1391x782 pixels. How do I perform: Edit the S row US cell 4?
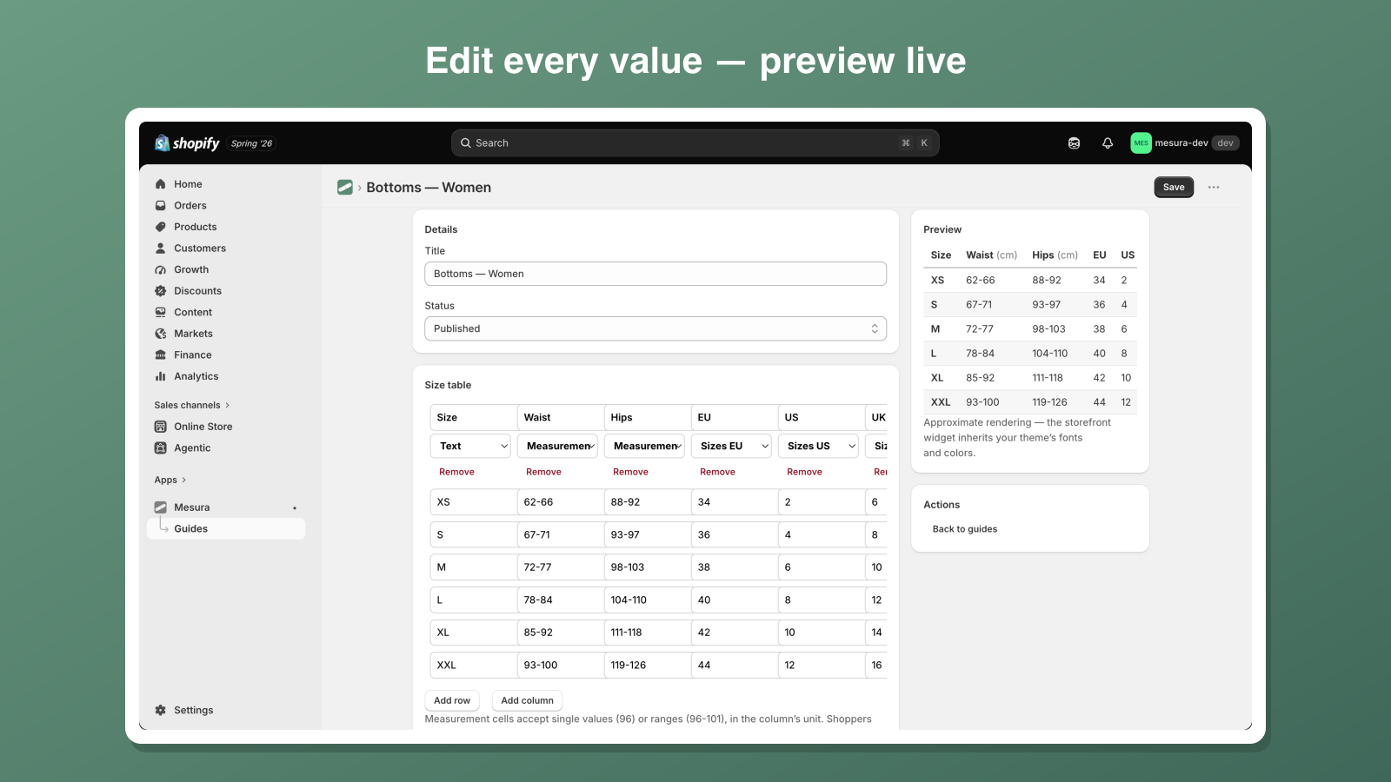coord(821,534)
